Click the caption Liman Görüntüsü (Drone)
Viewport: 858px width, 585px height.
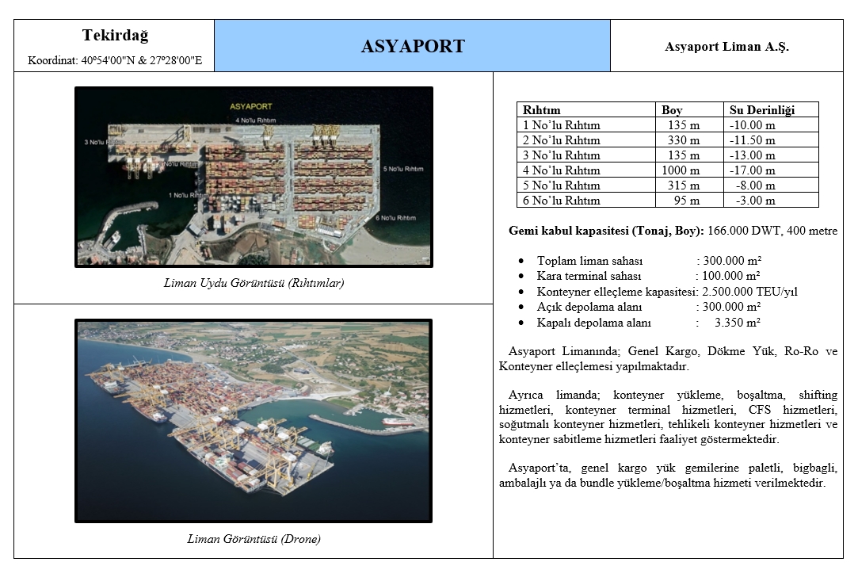[254, 539]
